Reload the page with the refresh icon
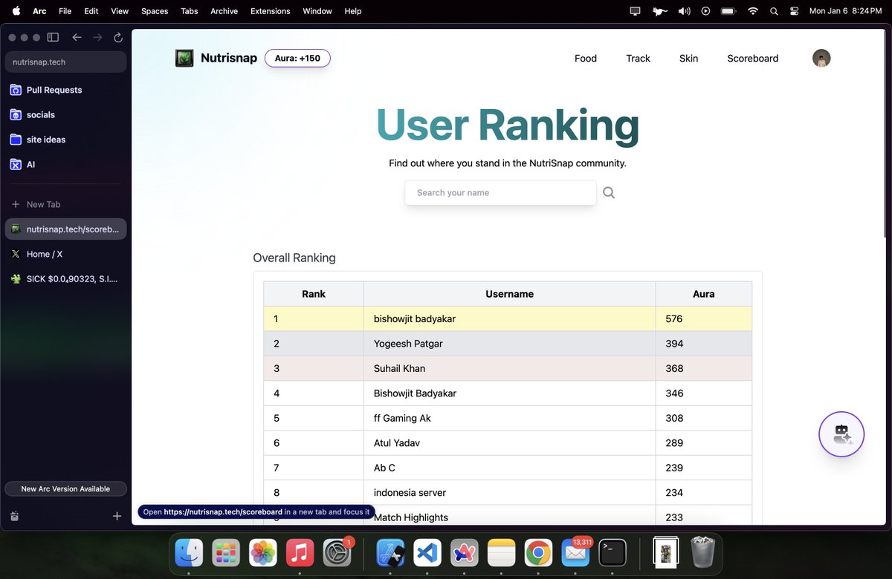The width and height of the screenshot is (892, 579). tap(118, 37)
